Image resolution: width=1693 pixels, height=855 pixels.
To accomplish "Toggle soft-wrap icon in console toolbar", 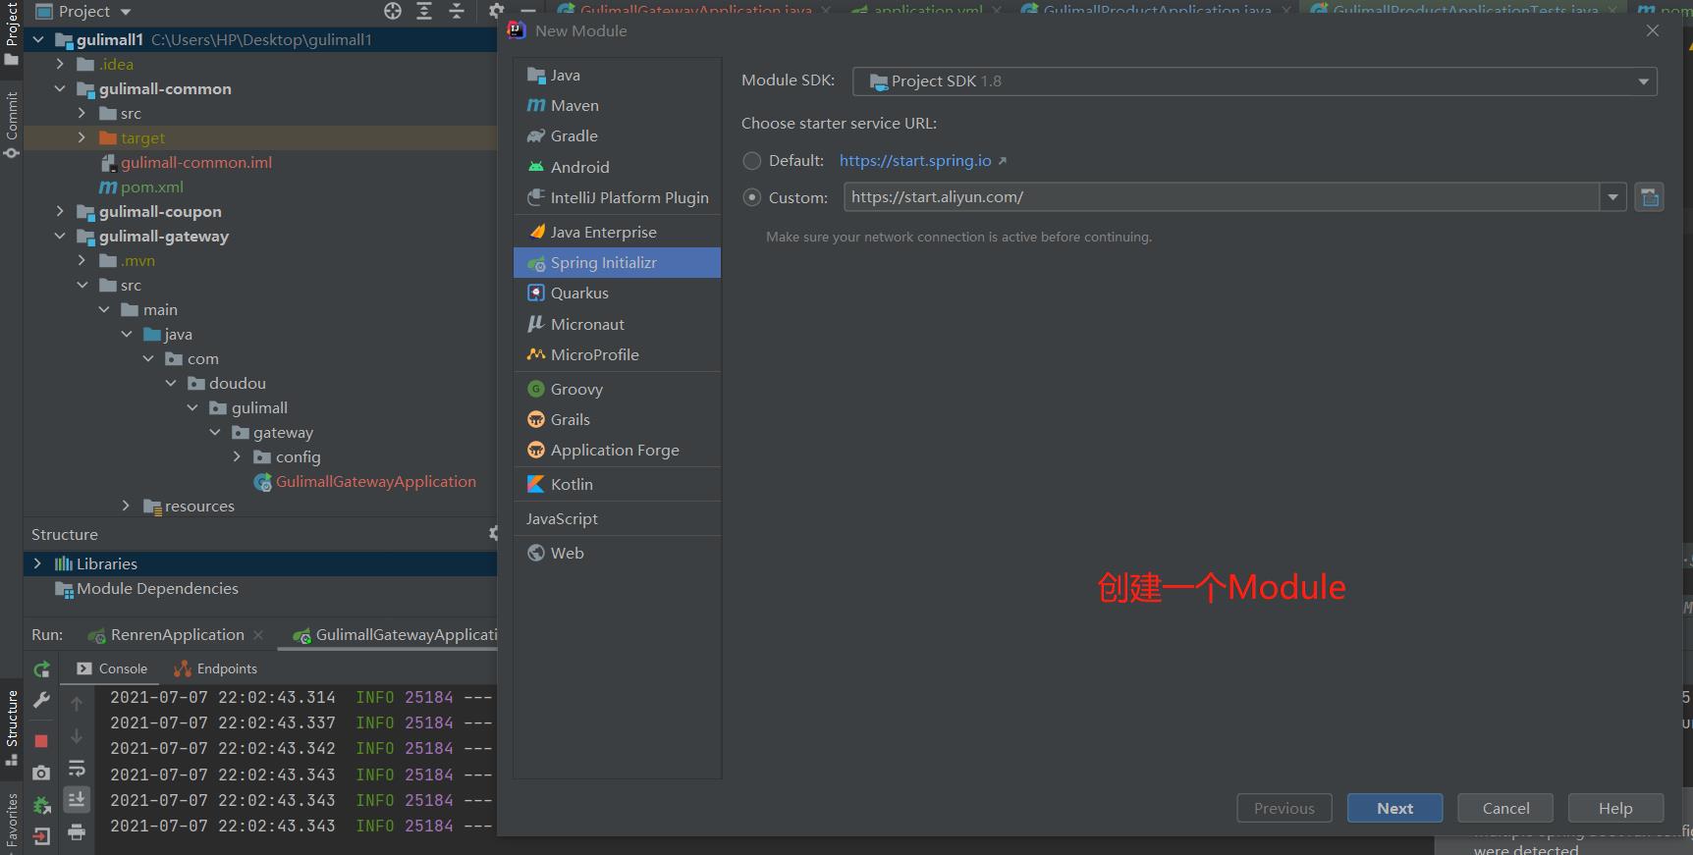I will click(77, 769).
